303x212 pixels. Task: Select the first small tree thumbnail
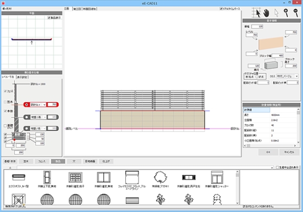point(160,200)
